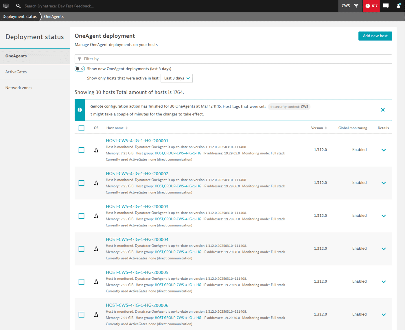Dismiss the remote configuration notification

point(383,110)
